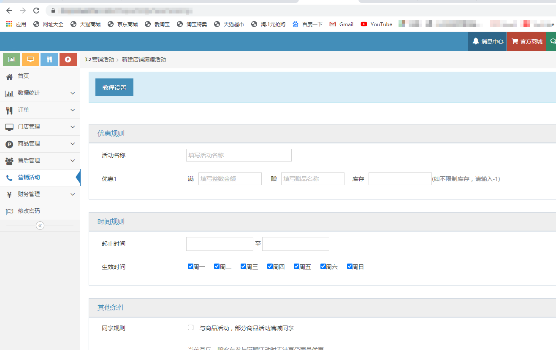The image size is (556, 350).
Task: Uncheck the 周日 checkbox
Action: click(350, 267)
